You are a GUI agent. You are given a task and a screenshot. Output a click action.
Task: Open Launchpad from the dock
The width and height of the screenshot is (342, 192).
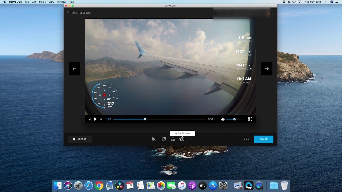pyautogui.click(x=78, y=185)
